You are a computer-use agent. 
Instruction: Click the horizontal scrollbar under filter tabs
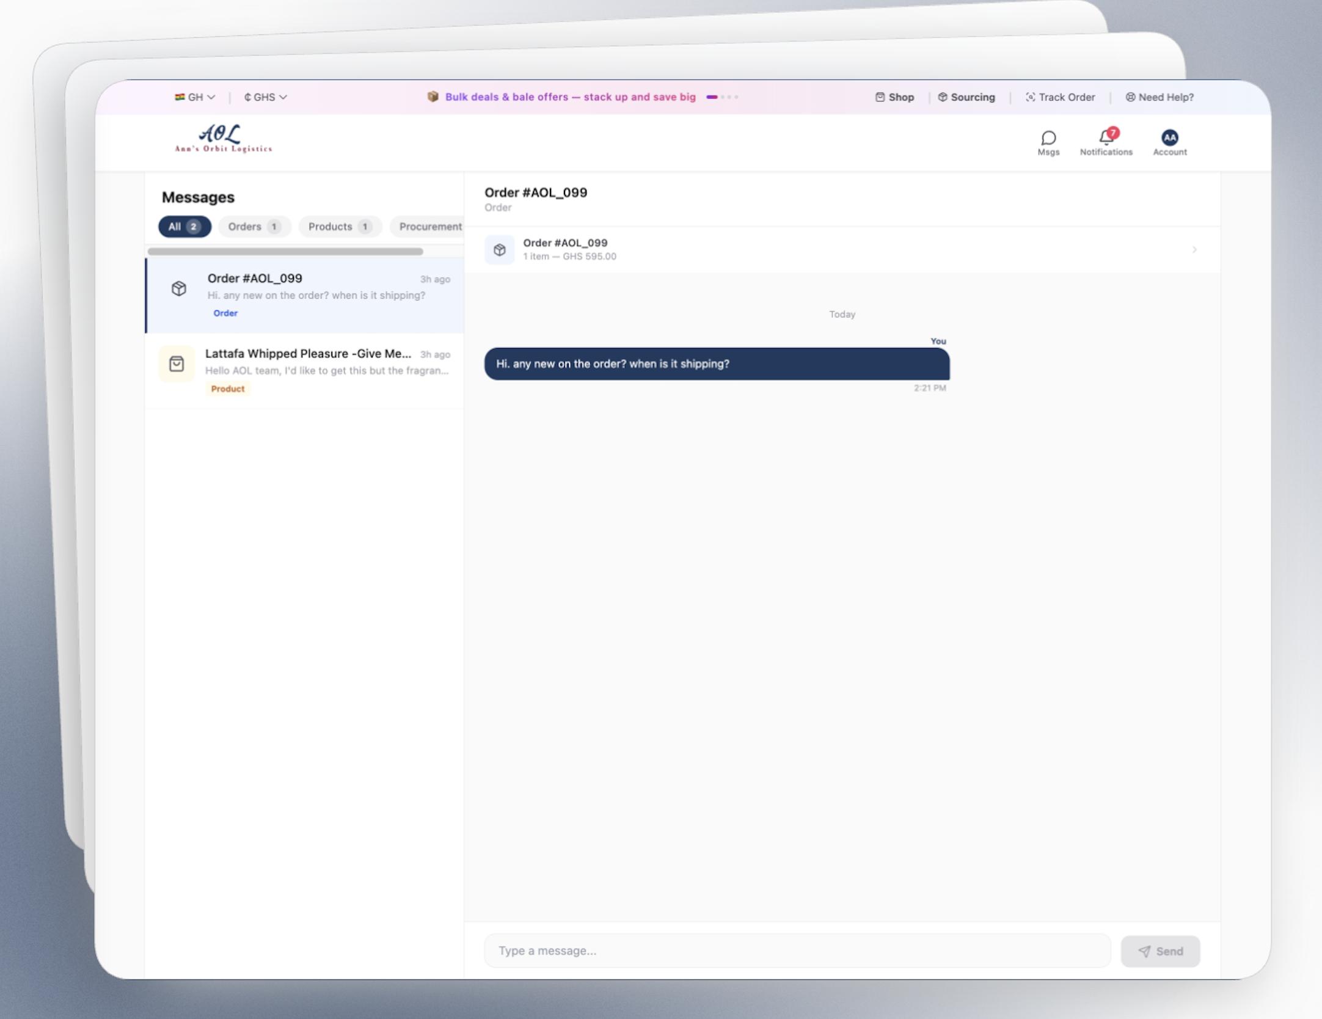pyautogui.click(x=285, y=252)
